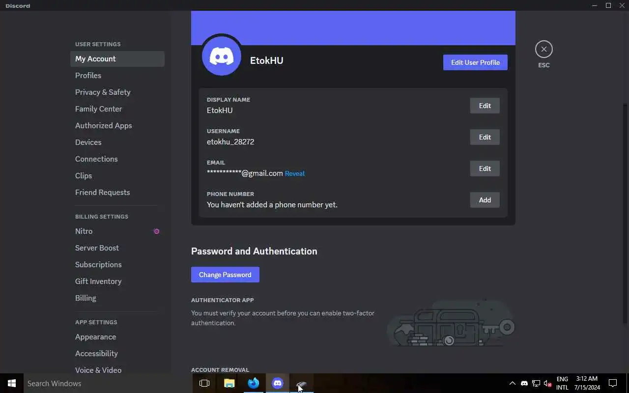Open Appearance settings
This screenshot has width=629, height=393.
(x=117, y=337)
